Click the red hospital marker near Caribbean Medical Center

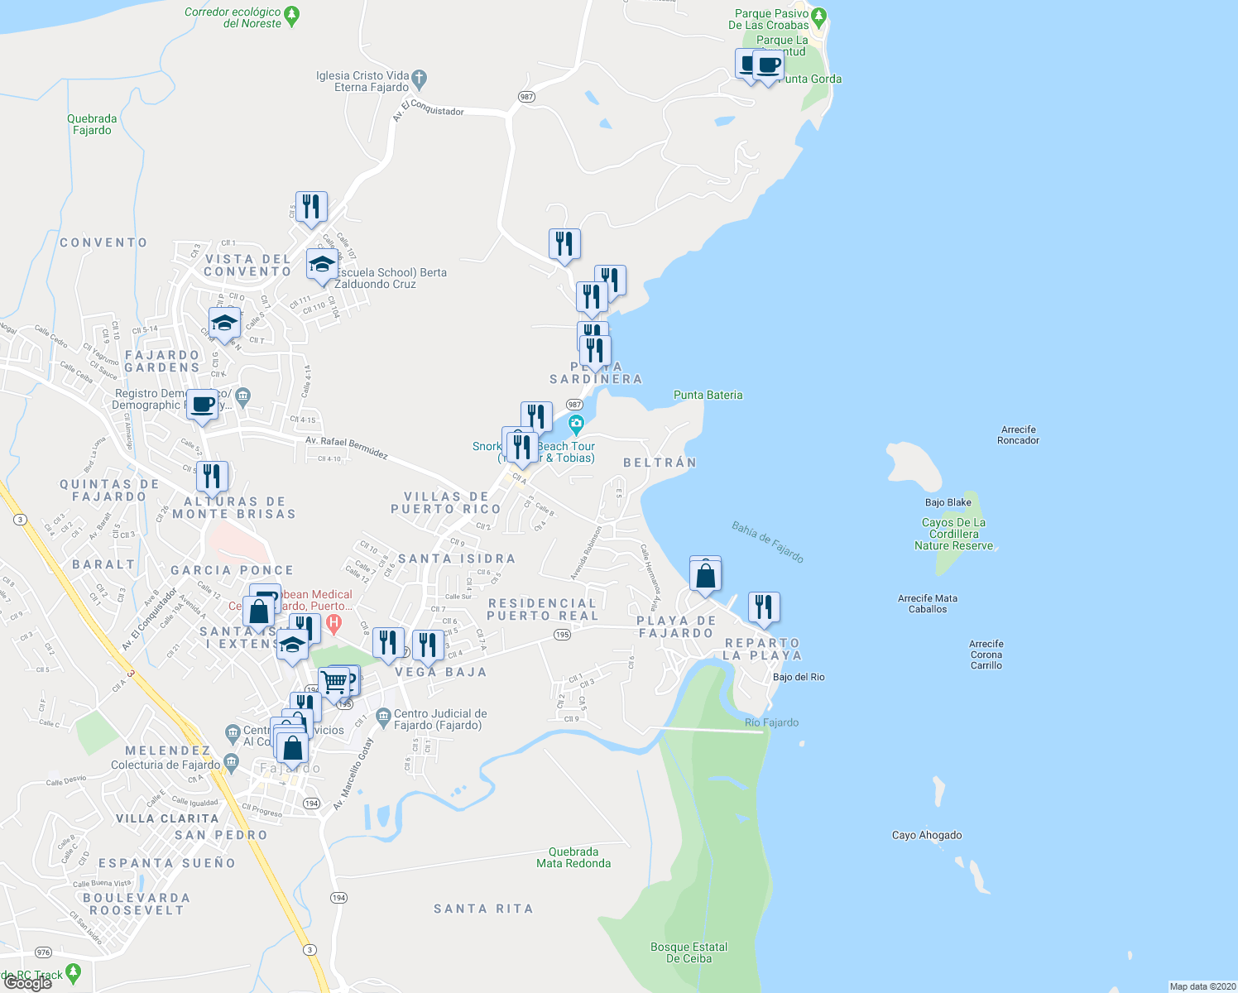click(x=334, y=622)
